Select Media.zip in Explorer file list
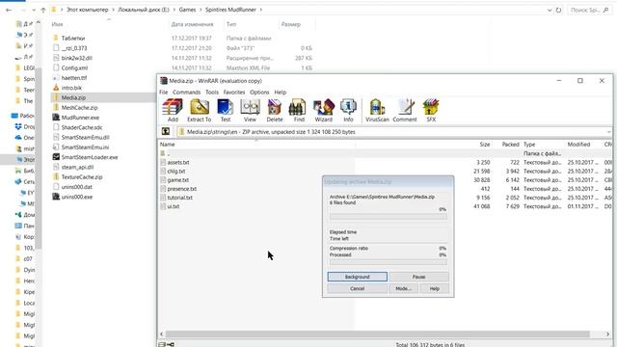This screenshot has width=617, height=347. [x=73, y=97]
